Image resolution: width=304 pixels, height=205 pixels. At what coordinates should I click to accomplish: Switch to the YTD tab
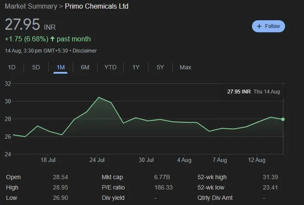pos(111,67)
